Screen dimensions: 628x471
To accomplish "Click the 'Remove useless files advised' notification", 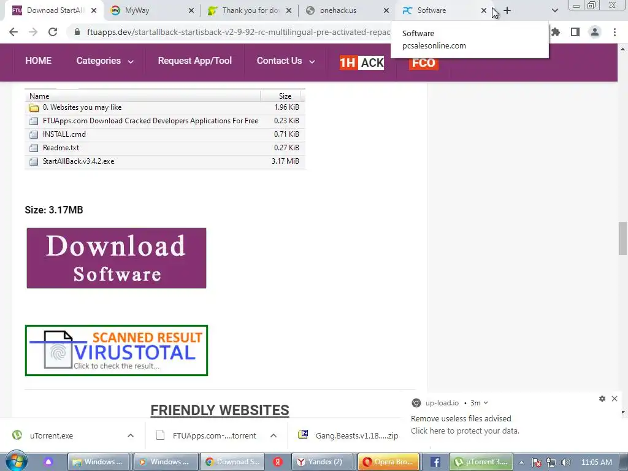I will (x=461, y=418).
